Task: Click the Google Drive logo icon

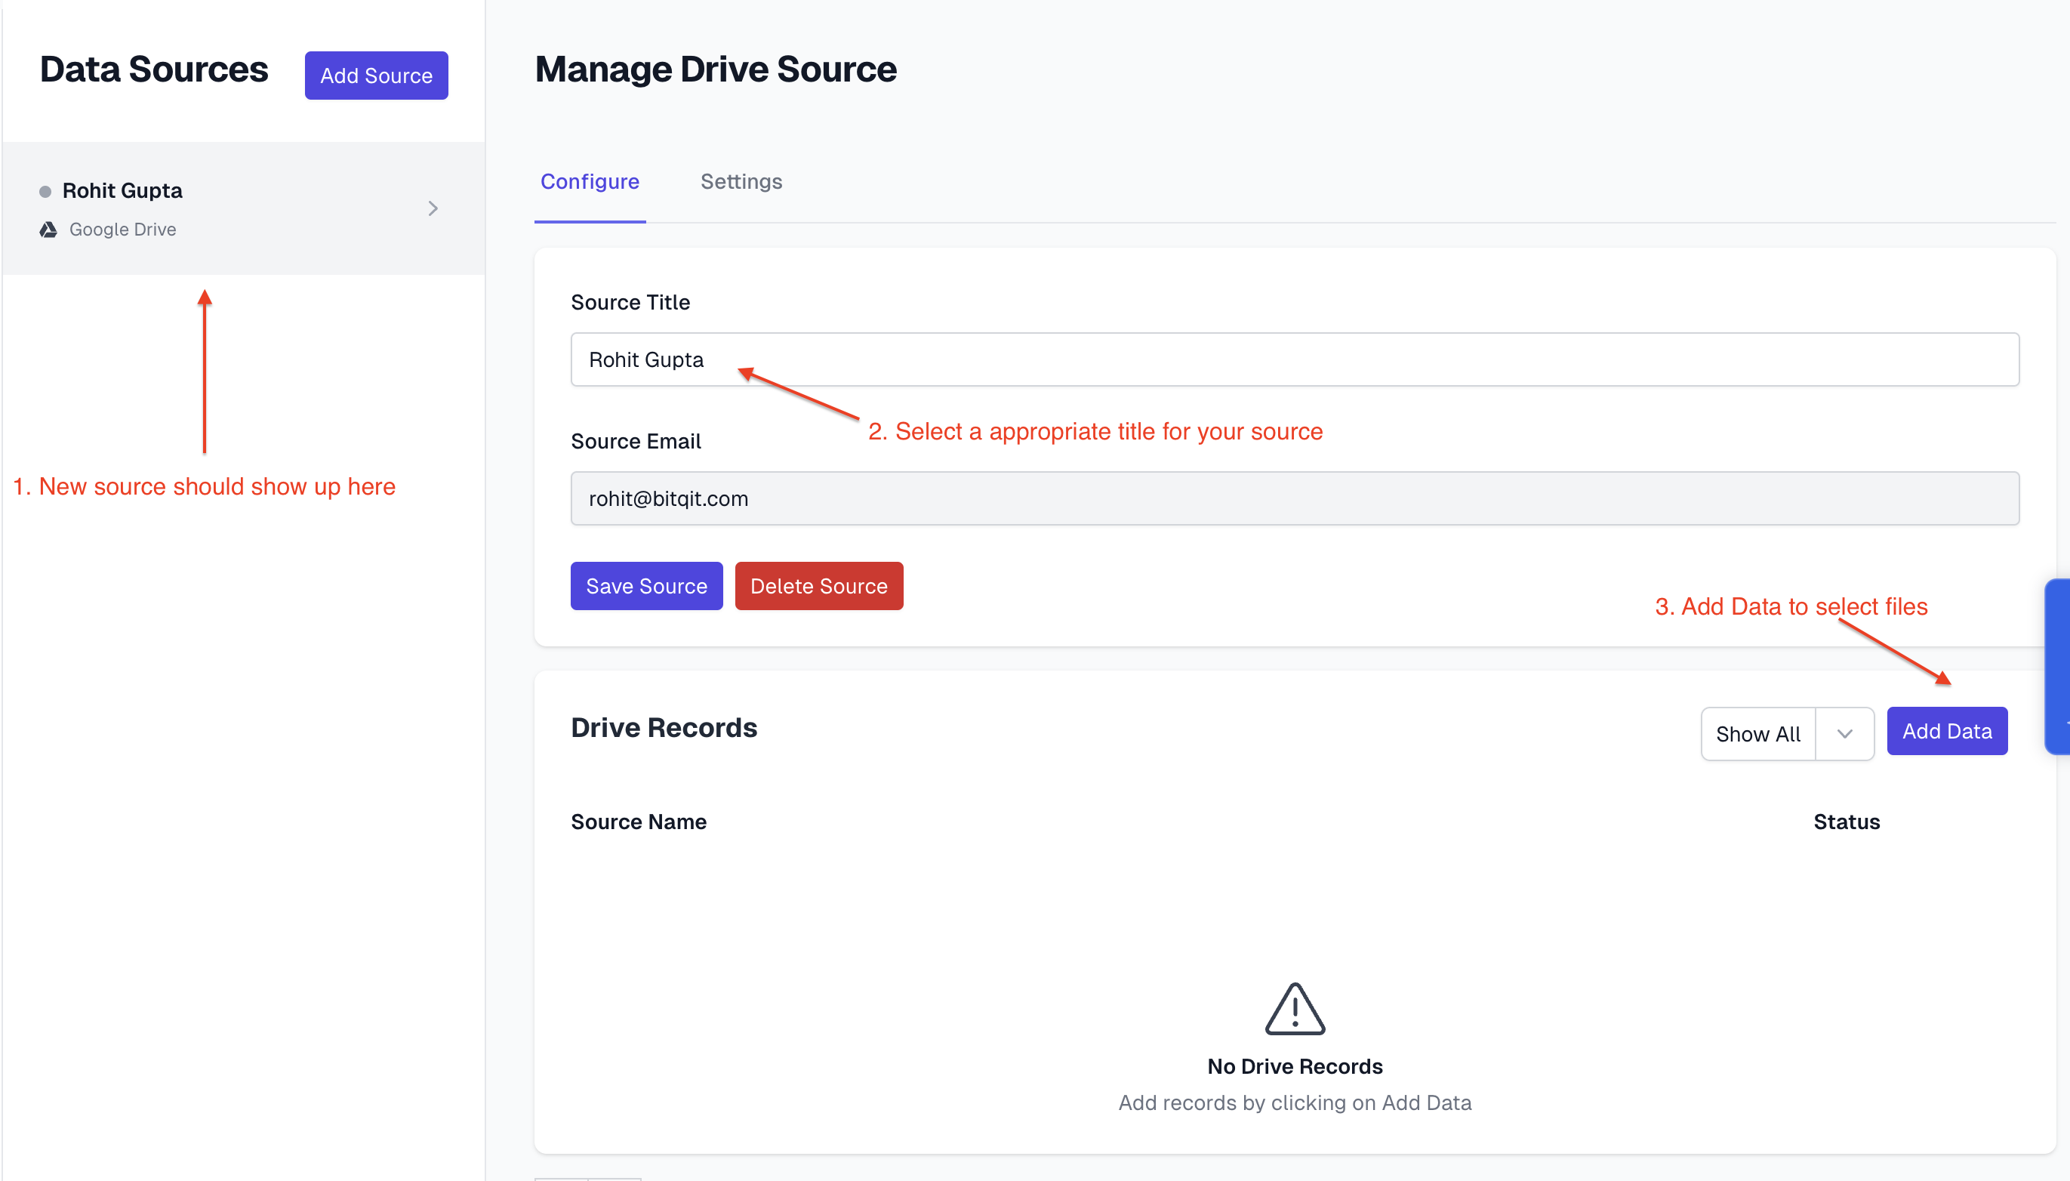Action: pyautogui.click(x=48, y=230)
